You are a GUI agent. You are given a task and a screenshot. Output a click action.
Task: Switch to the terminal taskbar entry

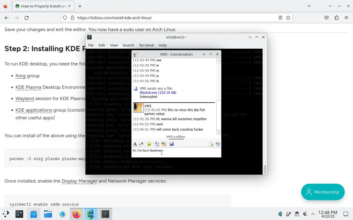105,214
